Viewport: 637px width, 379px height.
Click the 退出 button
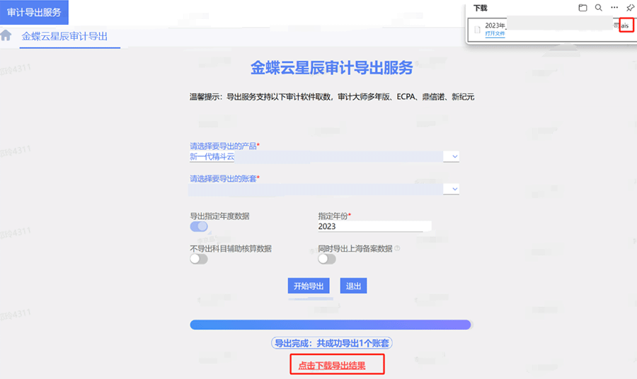coord(353,286)
